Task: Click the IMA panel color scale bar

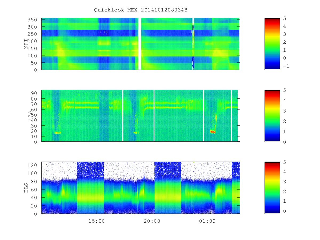Action: point(272,116)
